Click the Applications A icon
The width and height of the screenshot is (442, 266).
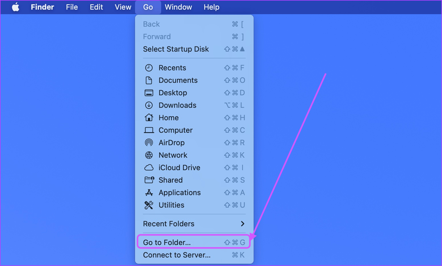pyautogui.click(x=149, y=193)
